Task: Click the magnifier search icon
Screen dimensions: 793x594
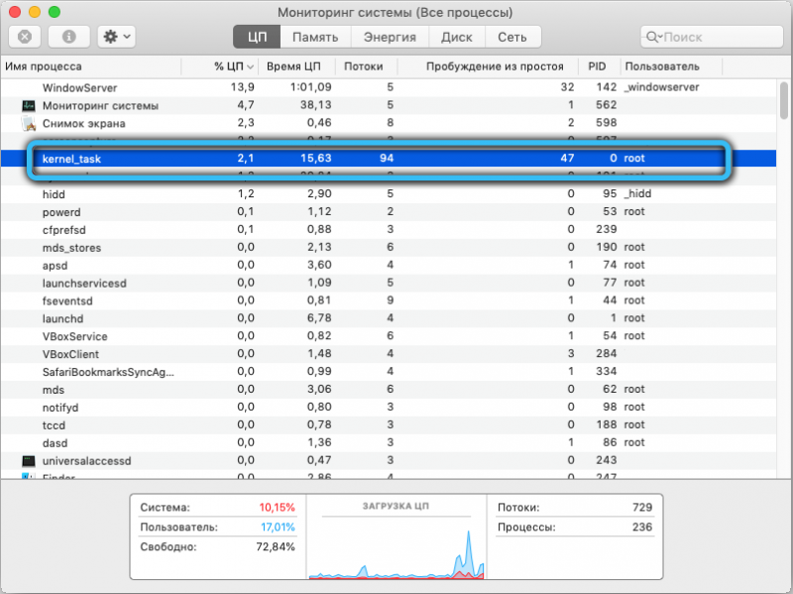Action: coord(652,37)
